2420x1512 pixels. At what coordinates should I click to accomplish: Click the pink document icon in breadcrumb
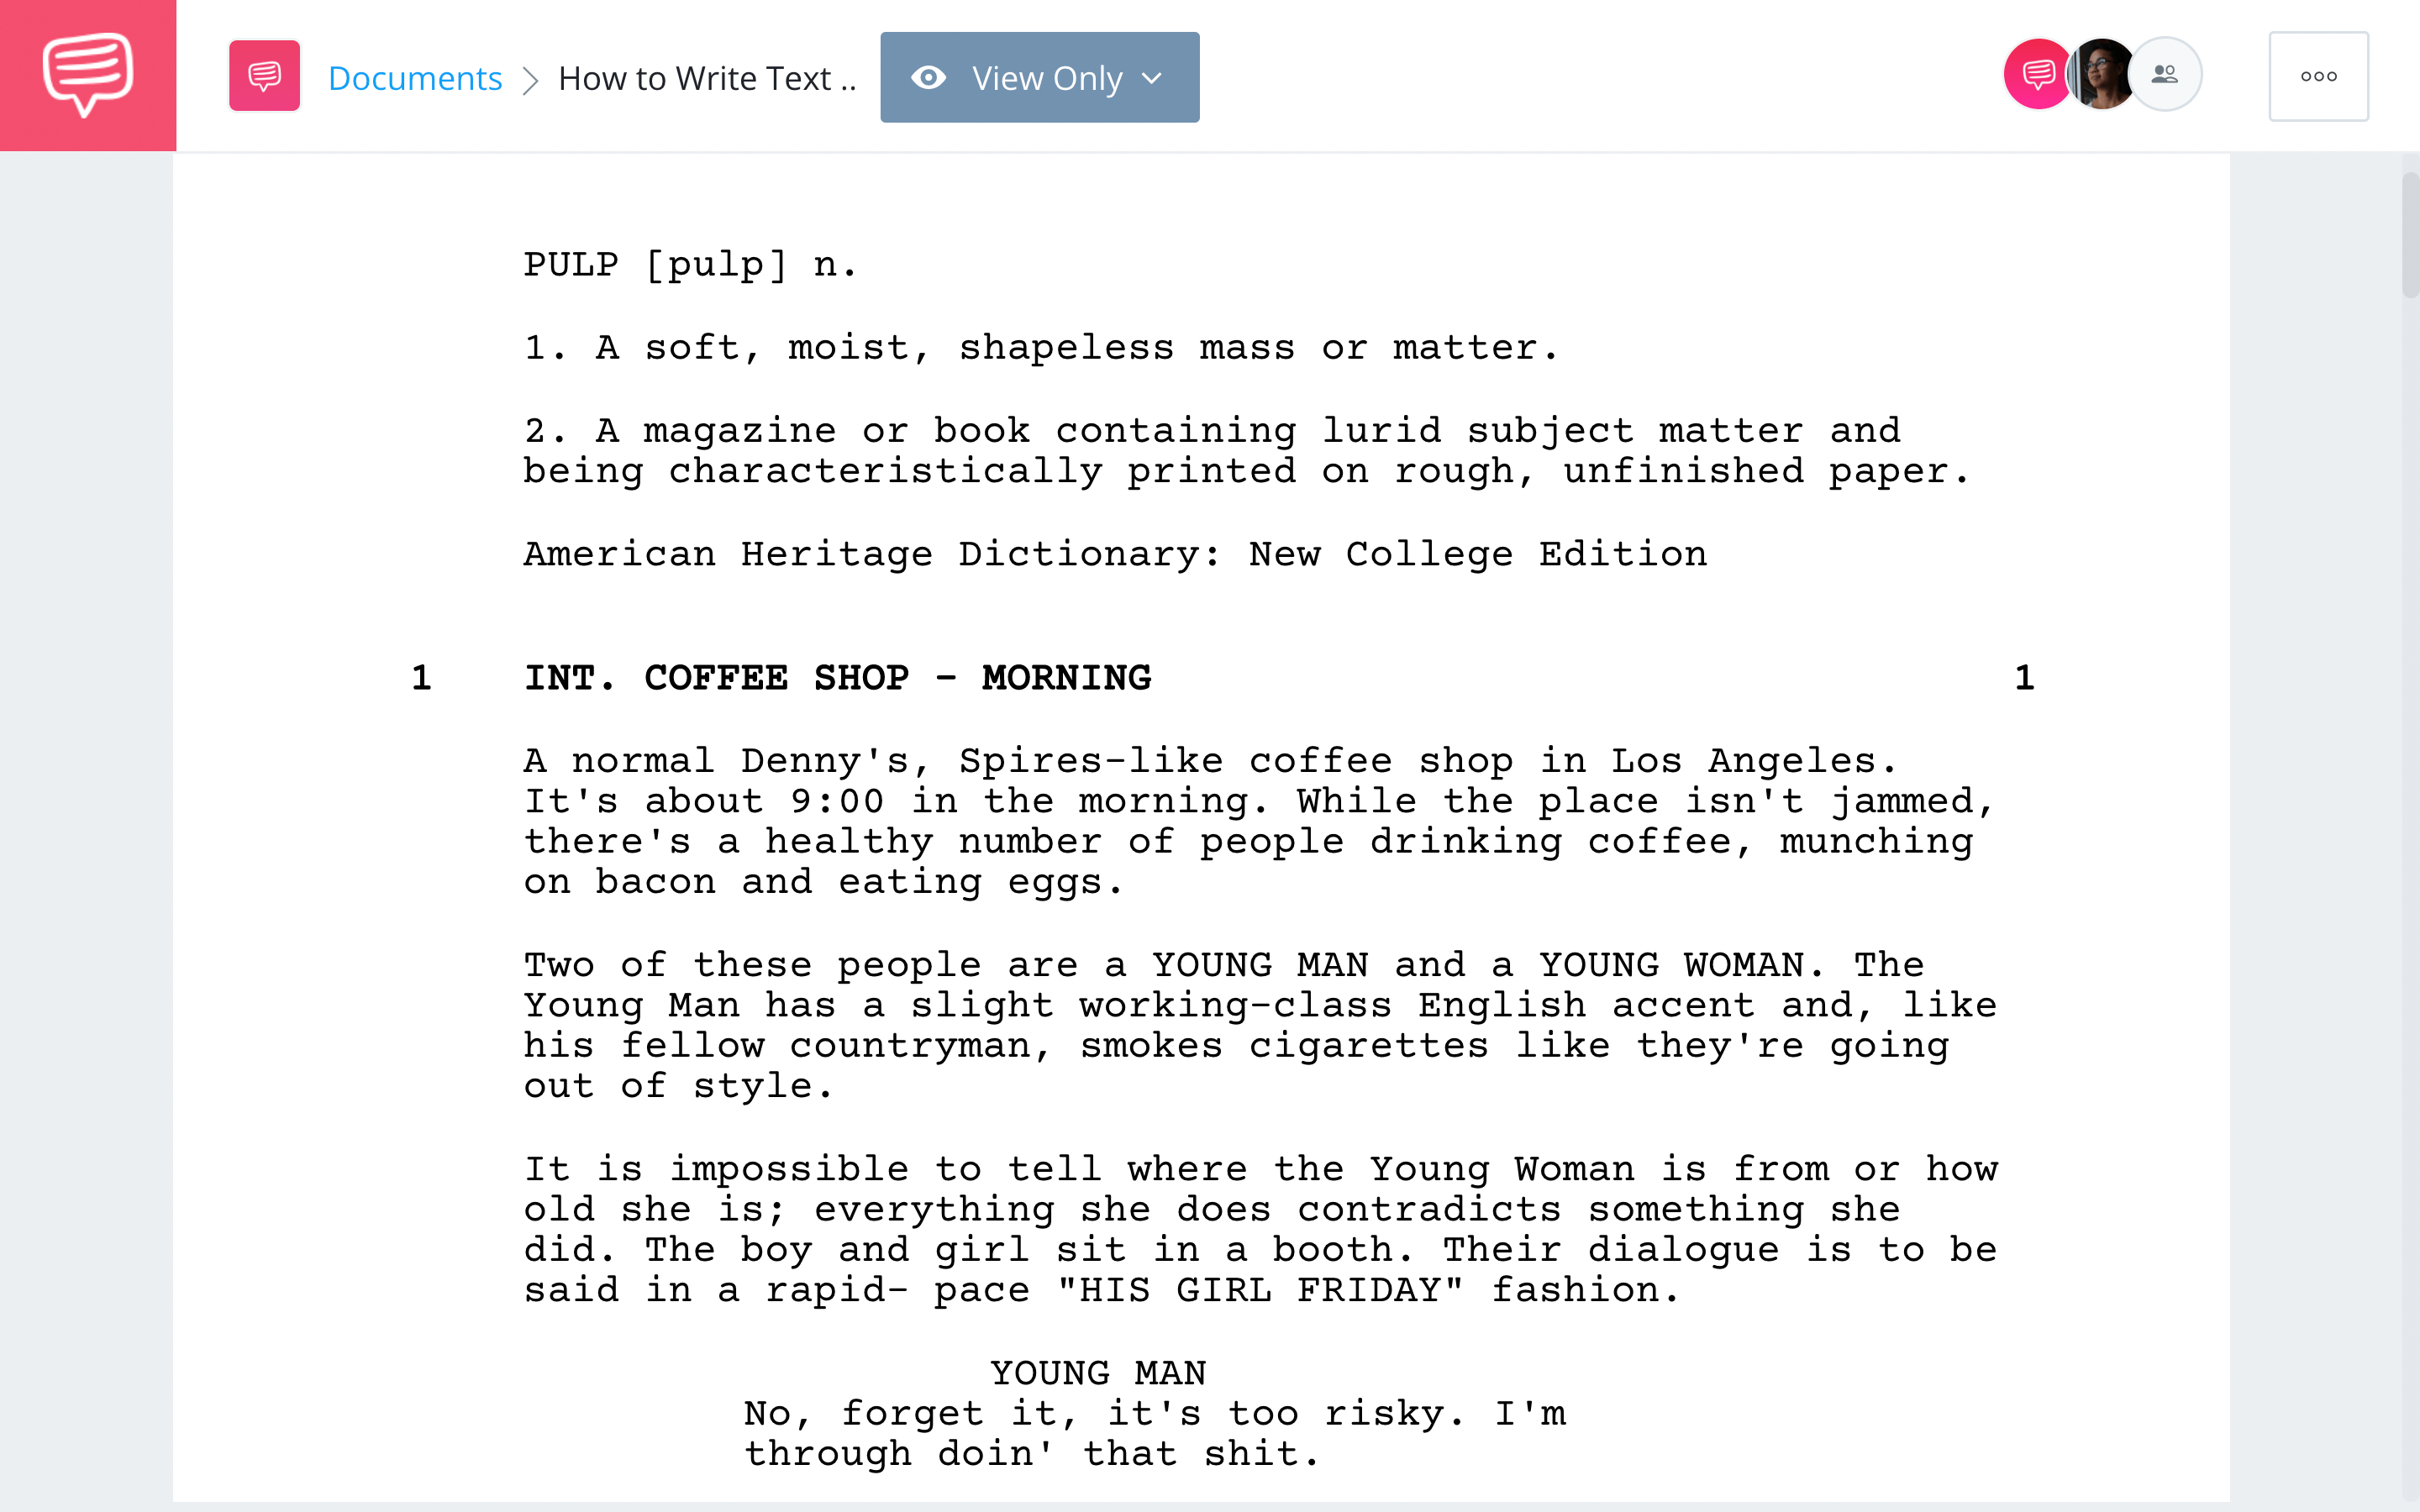tap(263, 76)
